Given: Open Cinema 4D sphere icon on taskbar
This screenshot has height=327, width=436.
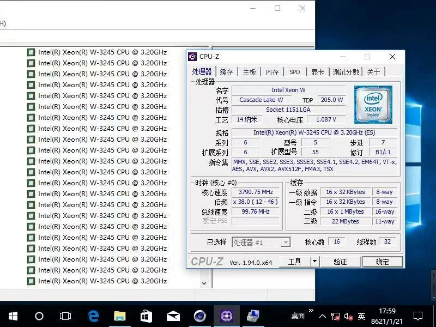Looking at the screenshot, I should pos(199,316).
